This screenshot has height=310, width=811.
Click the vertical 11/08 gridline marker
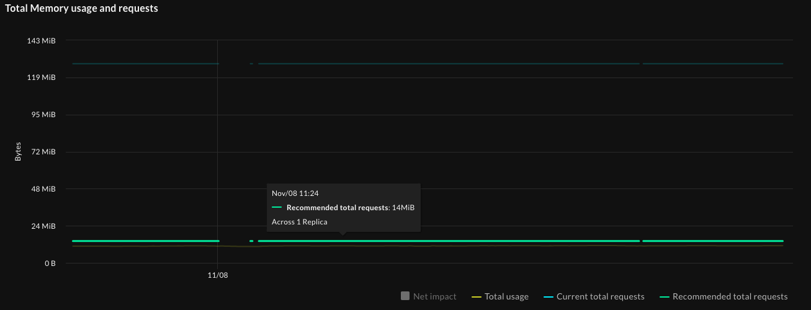(218, 155)
